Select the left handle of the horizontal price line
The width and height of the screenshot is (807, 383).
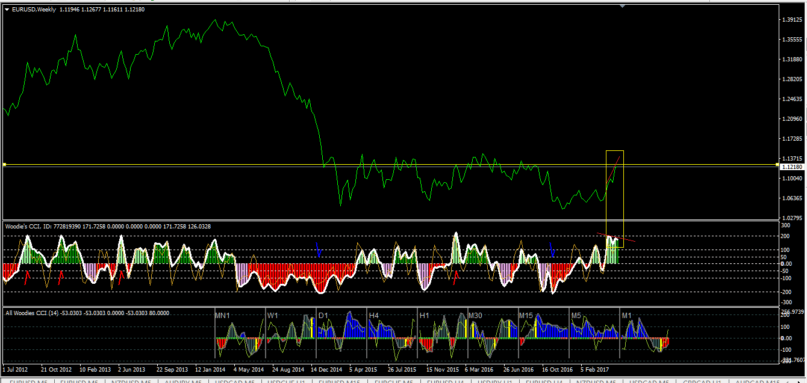tap(4, 164)
